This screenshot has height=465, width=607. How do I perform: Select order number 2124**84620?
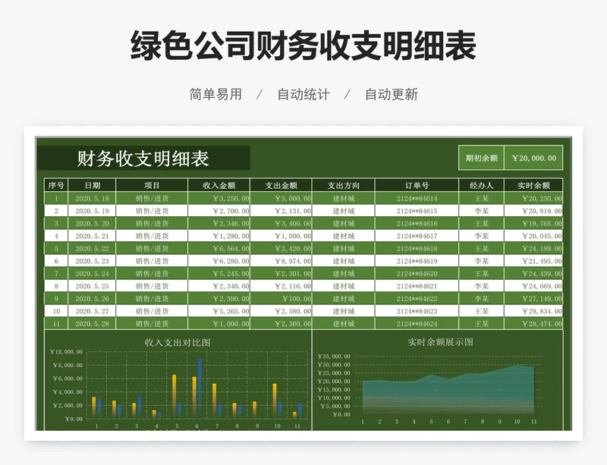click(x=417, y=273)
